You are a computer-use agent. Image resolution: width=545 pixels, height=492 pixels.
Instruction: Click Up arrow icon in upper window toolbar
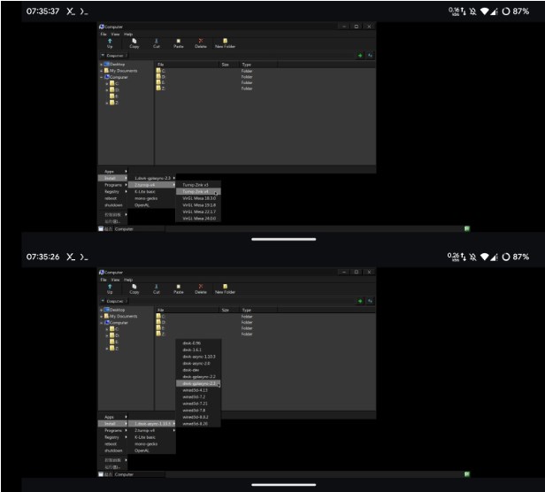[x=109, y=41]
